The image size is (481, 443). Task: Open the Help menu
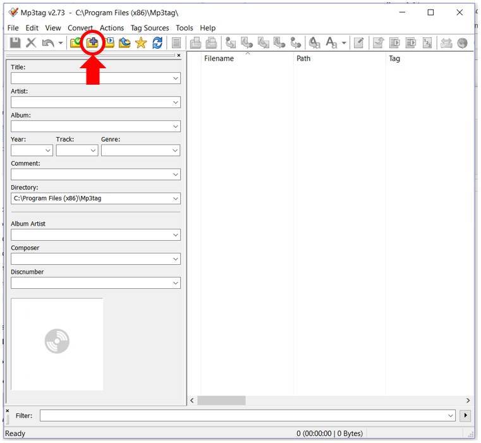coord(208,28)
